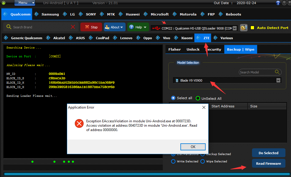
Task: Open the Help dropdown
Action: click(x=138, y=27)
